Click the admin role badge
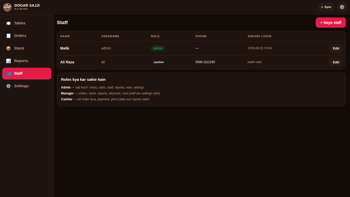350x197 pixels. 158,48
